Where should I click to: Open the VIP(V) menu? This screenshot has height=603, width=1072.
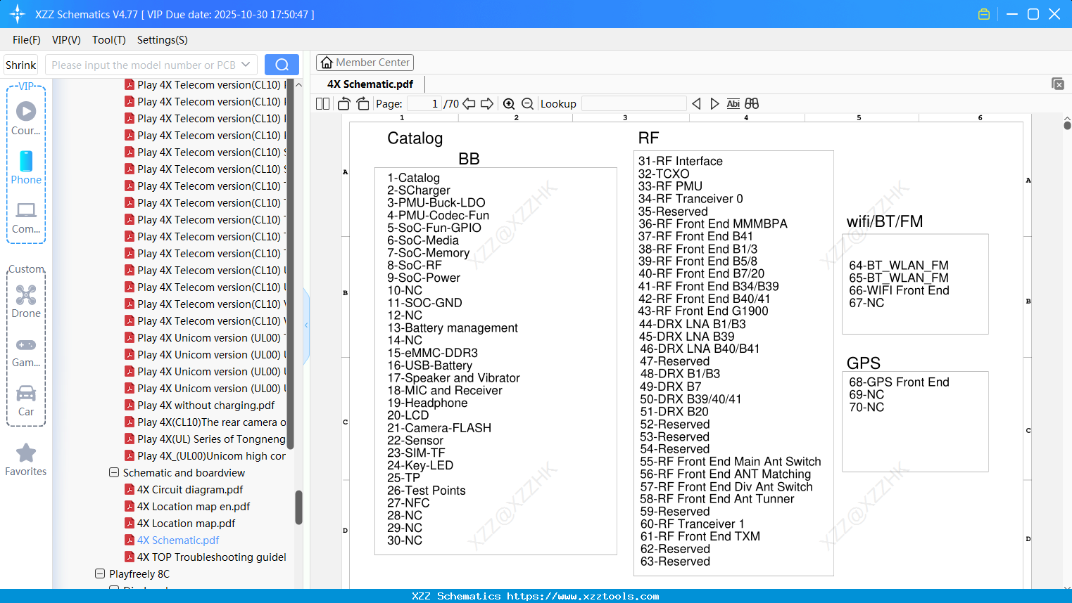click(x=66, y=40)
